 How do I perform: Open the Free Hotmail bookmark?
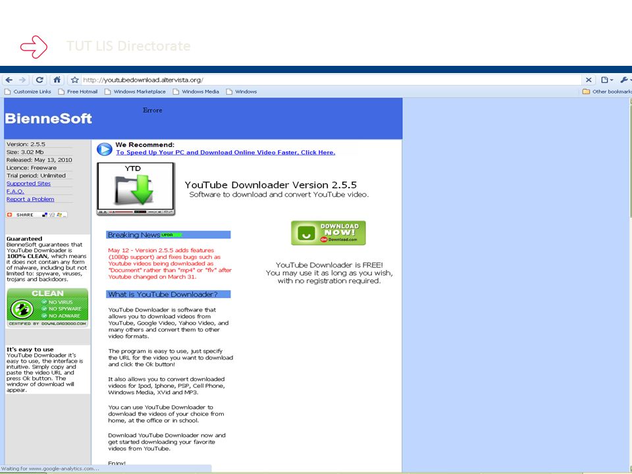tap(78, 92)
